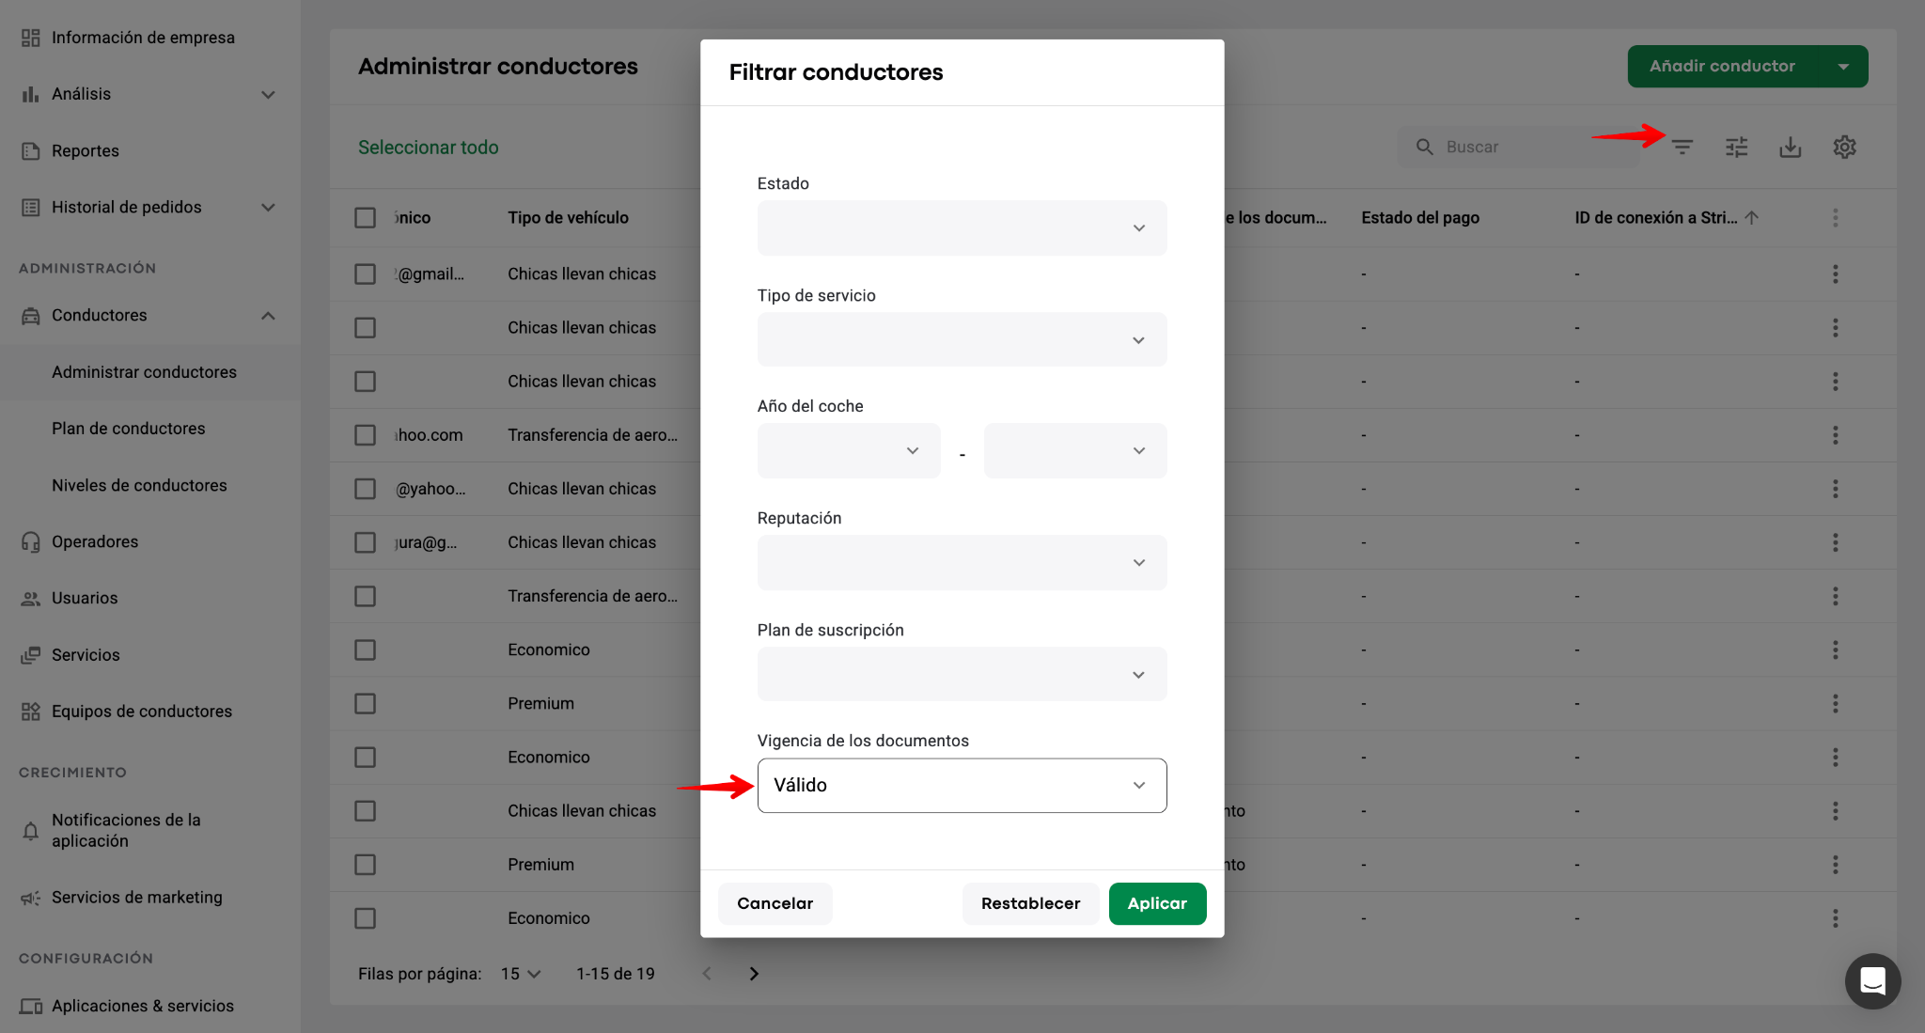
Task: Click the filter list icon
Action: tap(1682, 148)
